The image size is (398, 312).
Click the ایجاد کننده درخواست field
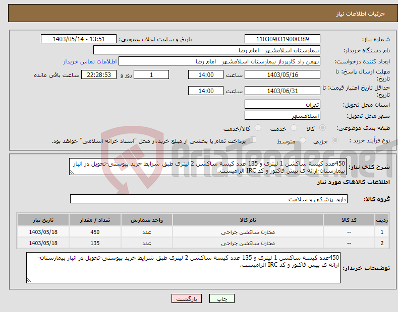[219, 61]
